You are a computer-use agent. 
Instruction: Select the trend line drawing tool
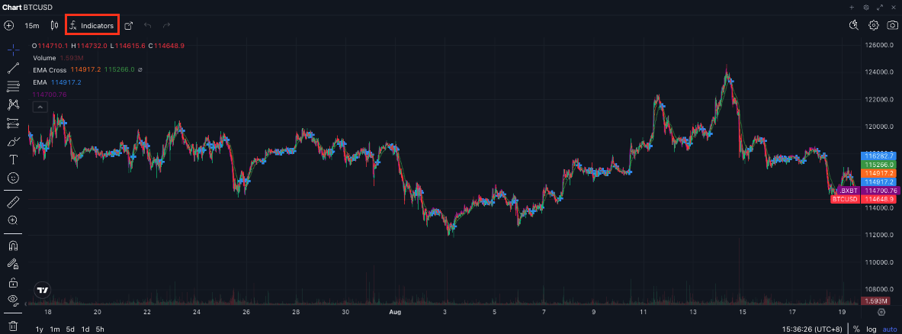(13, 68)
